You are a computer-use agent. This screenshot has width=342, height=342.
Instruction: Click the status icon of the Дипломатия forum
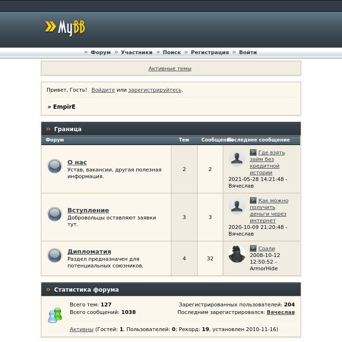(55, 256)
